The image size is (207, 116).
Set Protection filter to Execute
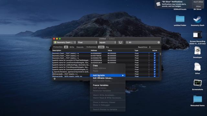click(80, 47)
